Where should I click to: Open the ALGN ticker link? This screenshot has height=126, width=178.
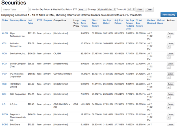(x=5, y=33)
